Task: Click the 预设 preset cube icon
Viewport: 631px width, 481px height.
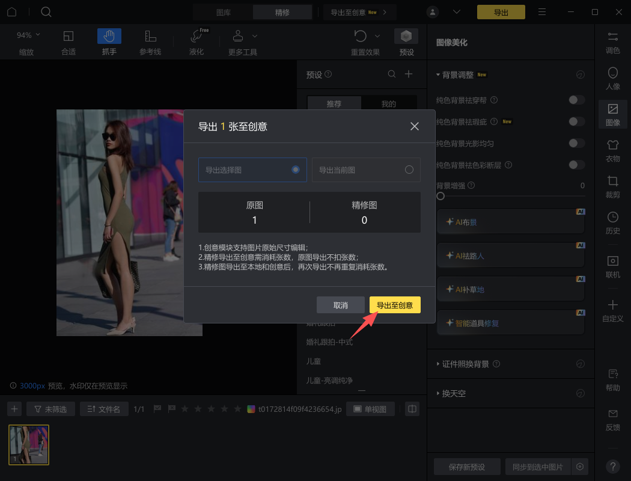Action: [406, 37]
